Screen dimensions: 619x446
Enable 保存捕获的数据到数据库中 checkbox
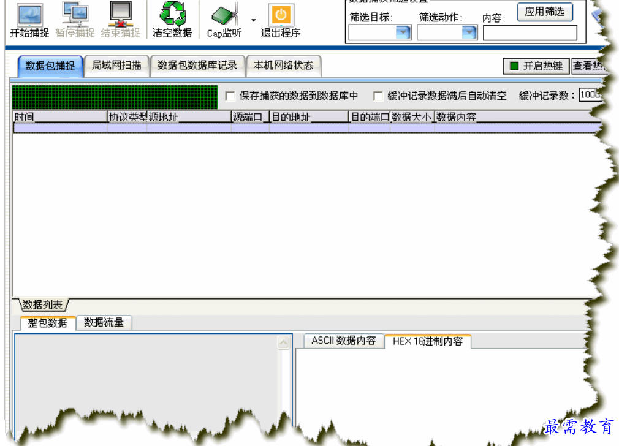[230, 96]
